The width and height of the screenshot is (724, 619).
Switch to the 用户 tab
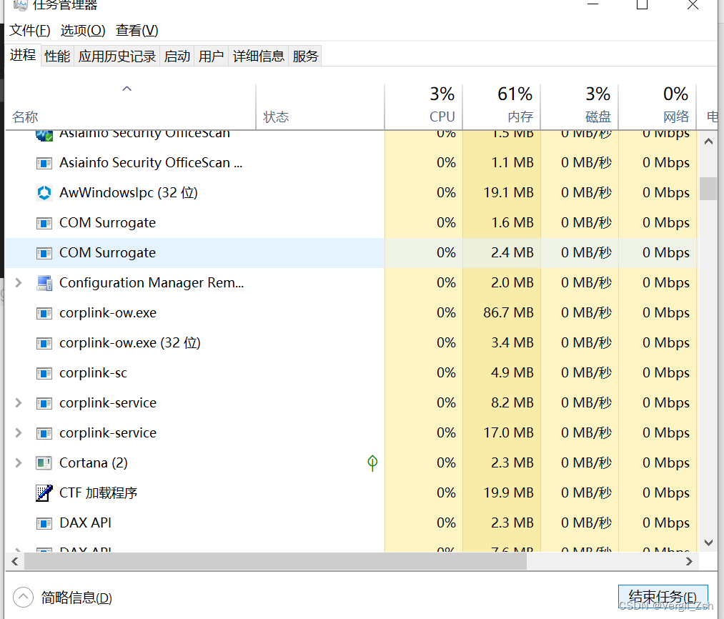[x=211, y=56]
